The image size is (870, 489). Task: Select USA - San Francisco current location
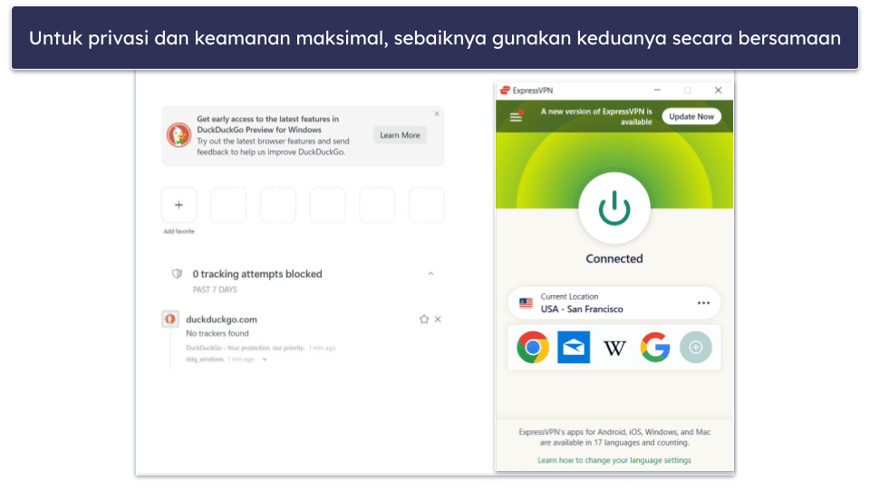614,302
